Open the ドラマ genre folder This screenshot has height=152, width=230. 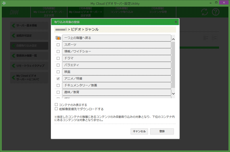[x=117, y=58]
